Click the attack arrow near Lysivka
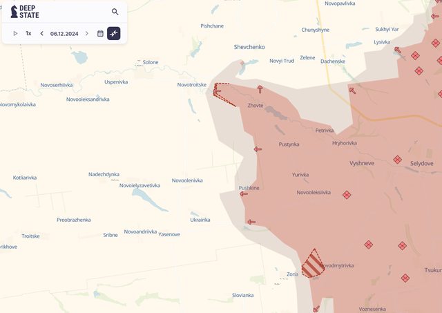The width and height of the screenshot is (442, 313). [x=398, y=50]
